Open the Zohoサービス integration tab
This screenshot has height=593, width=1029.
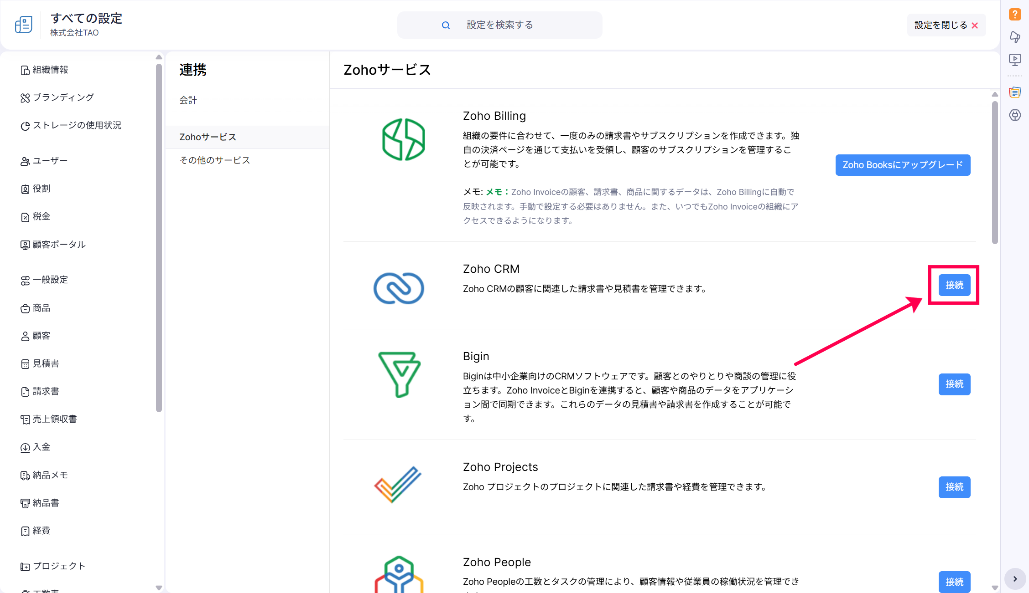pyautogui.click(x=208, y=137)
